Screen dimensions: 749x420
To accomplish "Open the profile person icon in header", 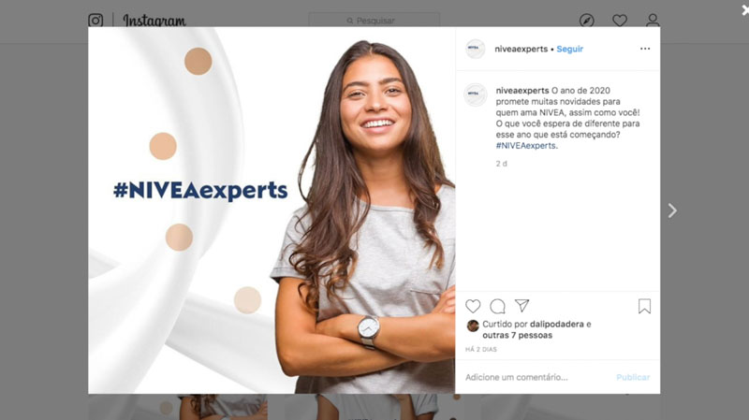I will click(653, 20).
